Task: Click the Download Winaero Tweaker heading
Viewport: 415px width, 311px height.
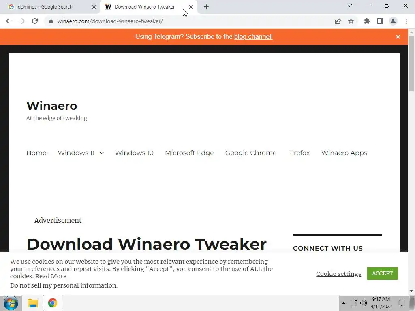Action: click(x=147, y=244)
